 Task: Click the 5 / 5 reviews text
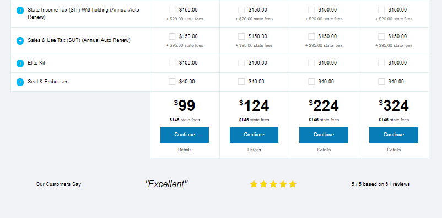[x=380, y=184]
